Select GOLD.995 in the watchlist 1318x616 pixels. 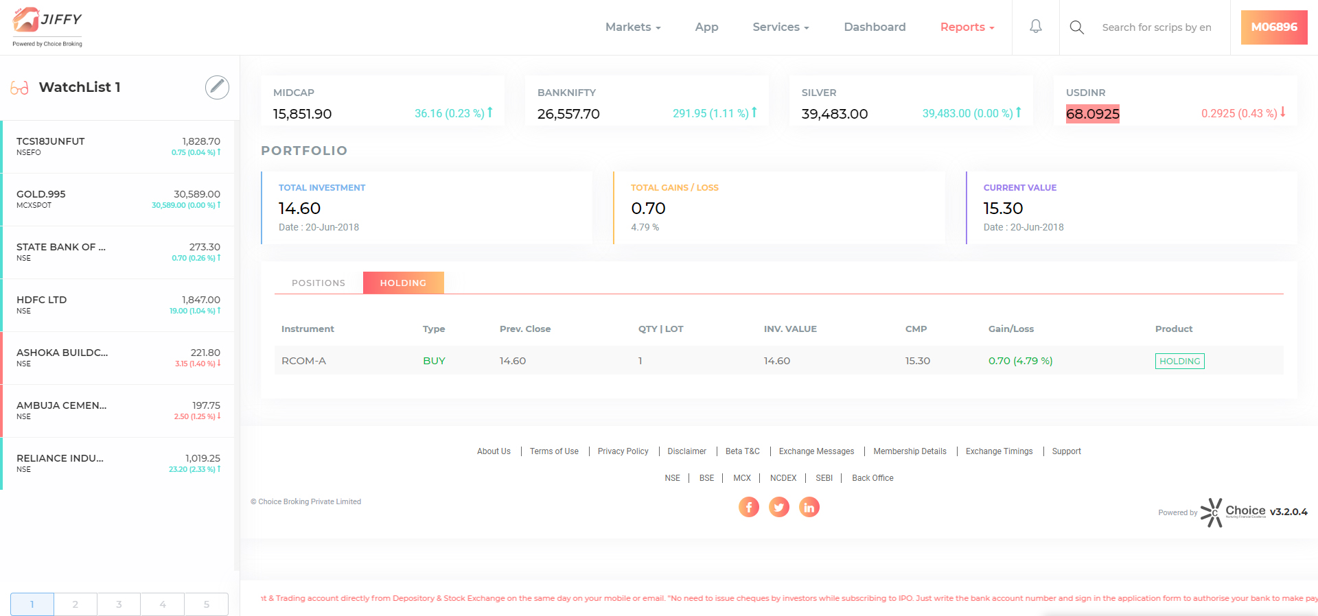click(x=117, y=200)
